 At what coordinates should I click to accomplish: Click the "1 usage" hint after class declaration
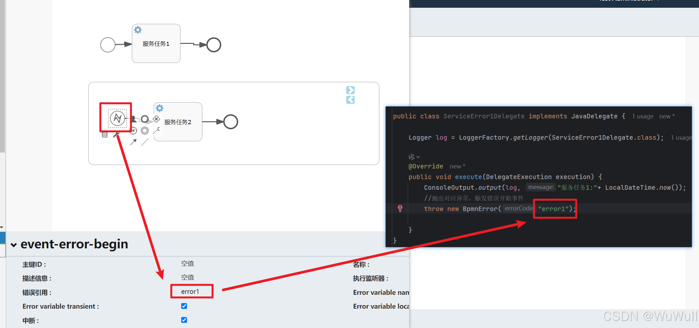point(643,116)
